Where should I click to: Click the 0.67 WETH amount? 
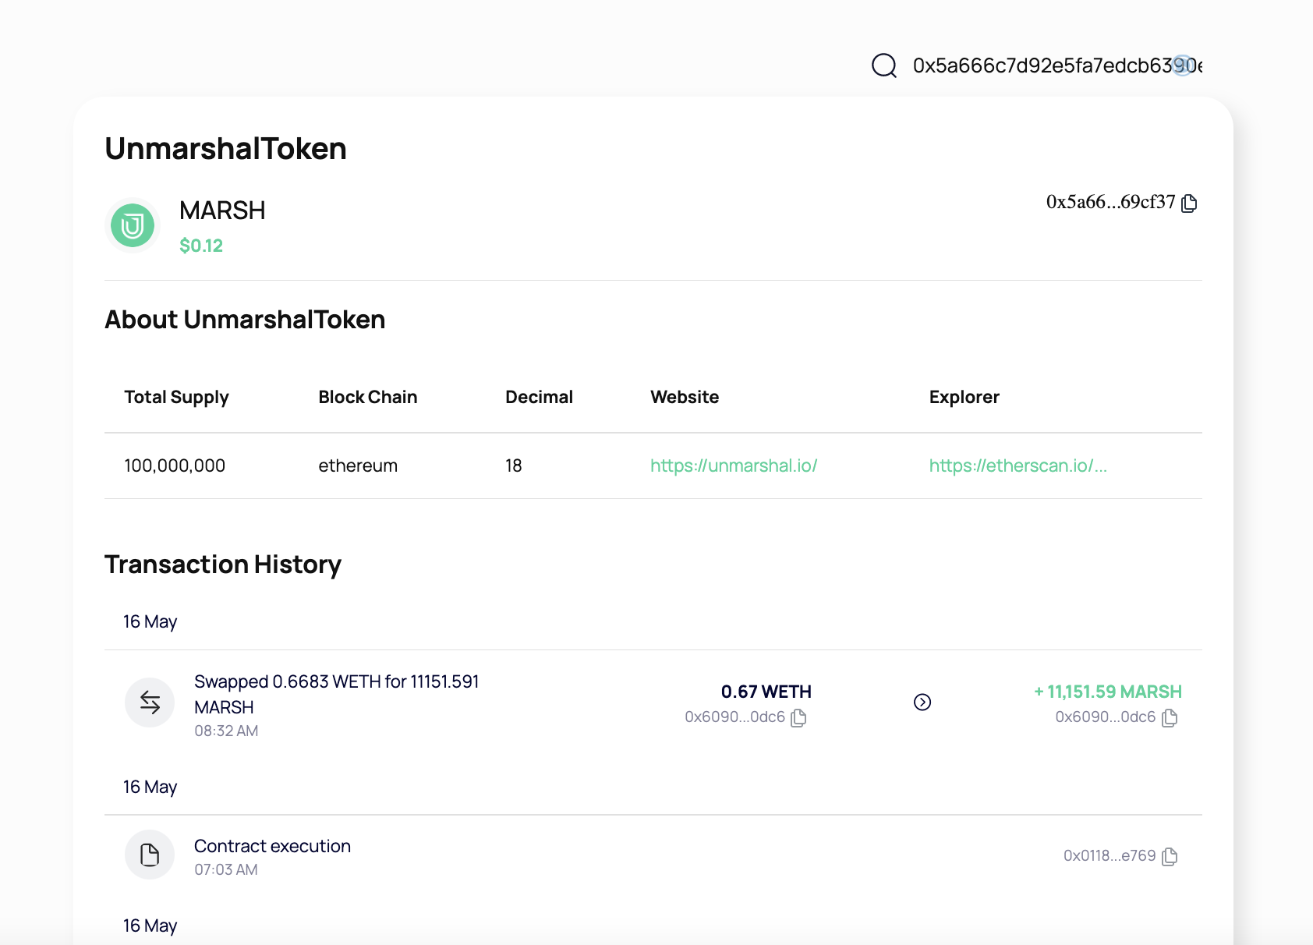pyautogui.click(x=766, y=692)
